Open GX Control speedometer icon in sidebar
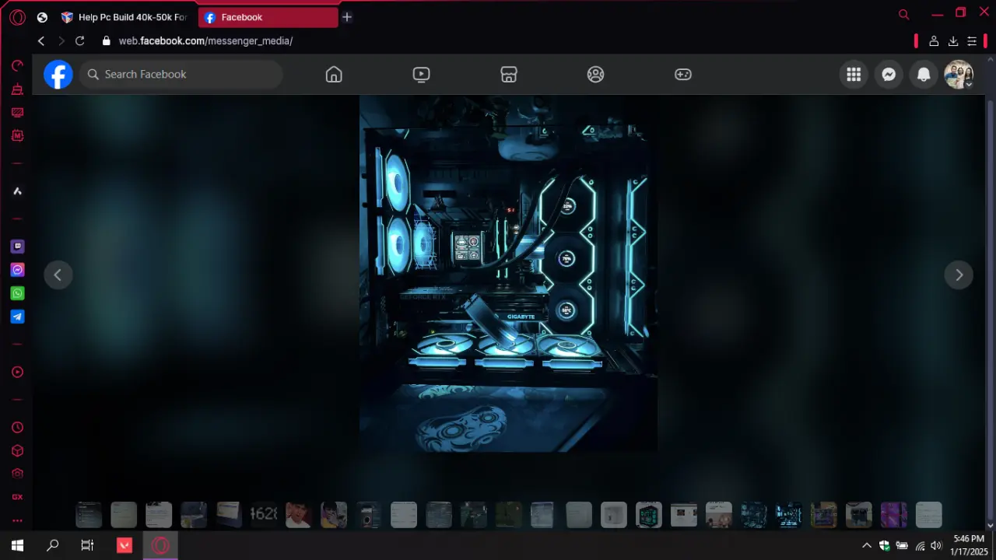 (x=17, y=66)
